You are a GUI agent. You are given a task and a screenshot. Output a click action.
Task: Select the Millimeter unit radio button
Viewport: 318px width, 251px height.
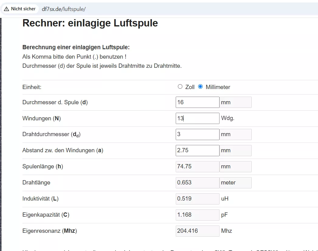point(200,87)
